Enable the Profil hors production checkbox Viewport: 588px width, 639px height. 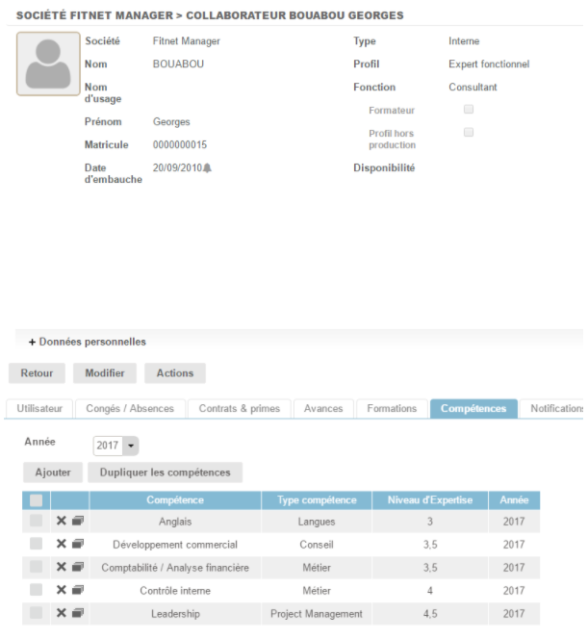pyautogui.click(x=469, y=133)
